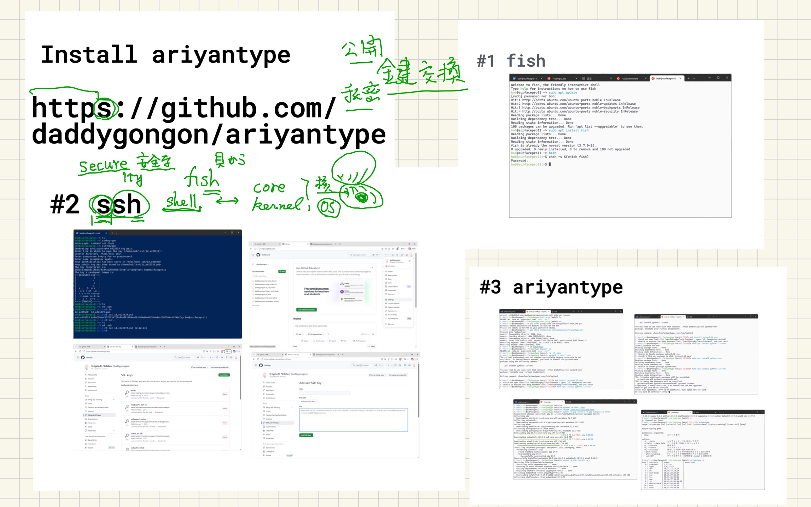
Task: Click 'SSH keys' page heading in keys list screenshot
Action: click(127, 375)
